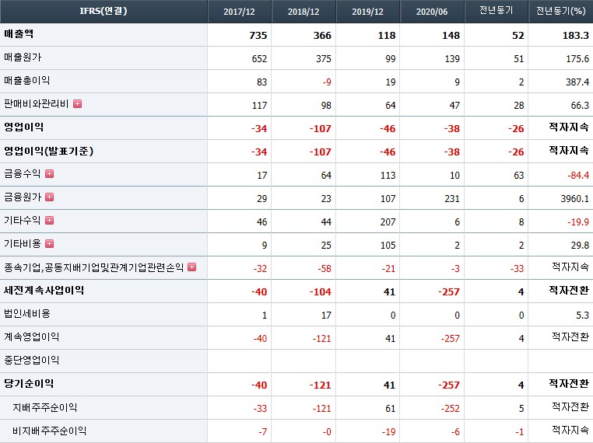The image size is (593, 443).
Task: Click 비지배주주순이익 value -19
Action: point(388,432)
